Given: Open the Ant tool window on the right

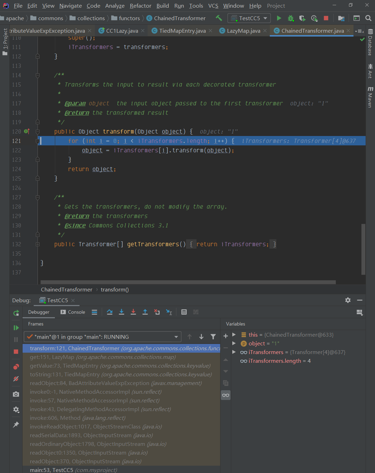Looking at the screenshot, I should pos(370,71).
